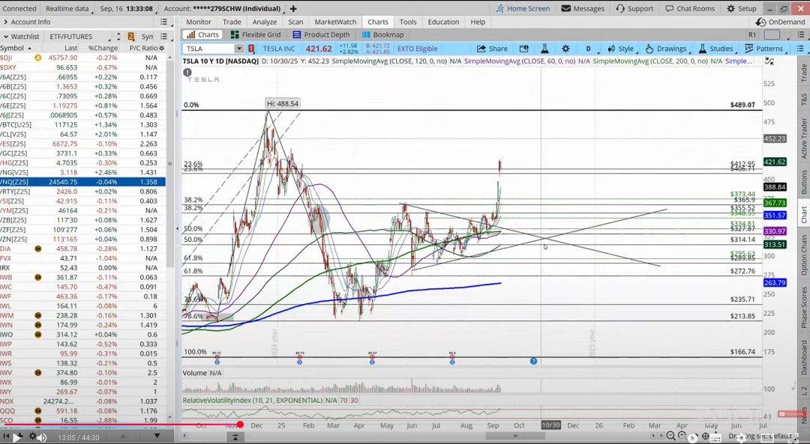
Task: Click the exclamation alert icon on chart
Action: tap(187, 73)
